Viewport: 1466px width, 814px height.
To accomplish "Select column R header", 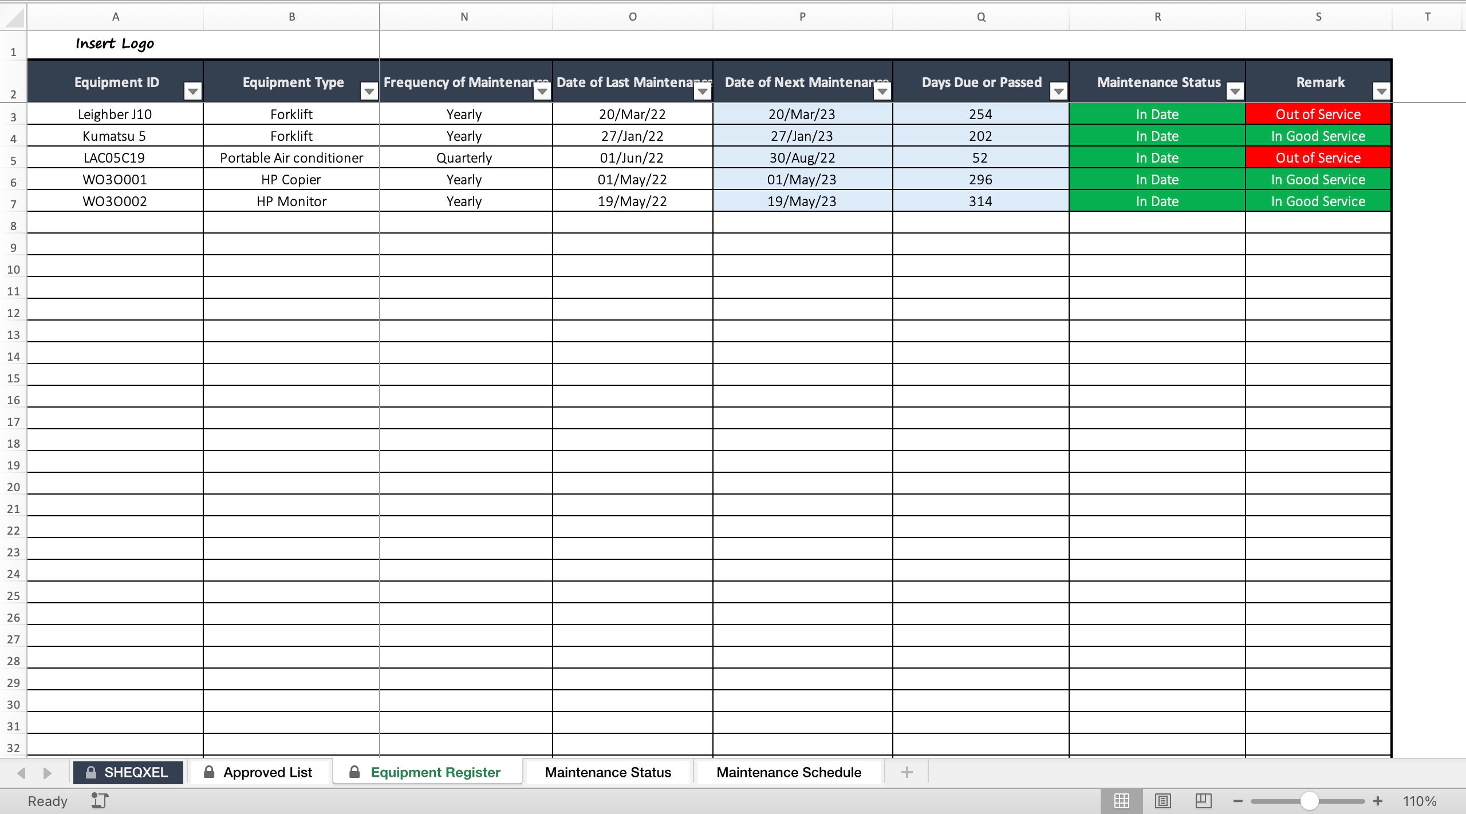I will (x=1157, y=17).
